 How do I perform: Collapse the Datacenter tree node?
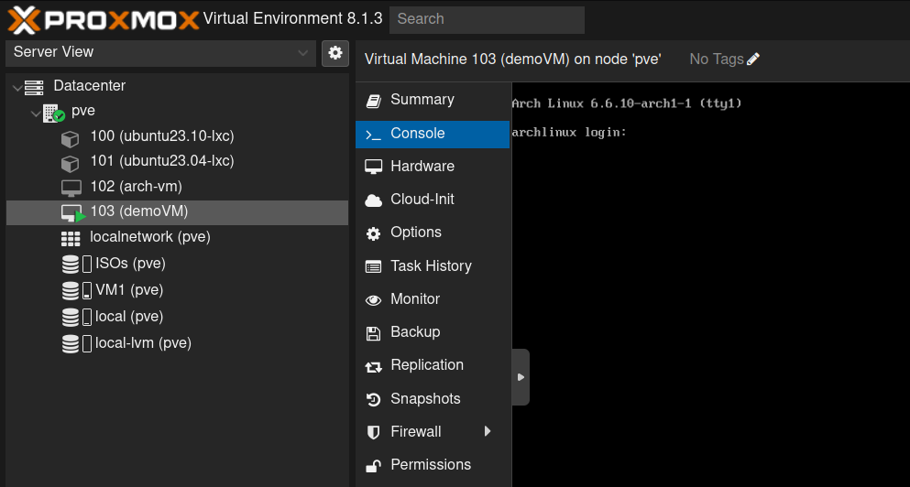pos(16,87)
